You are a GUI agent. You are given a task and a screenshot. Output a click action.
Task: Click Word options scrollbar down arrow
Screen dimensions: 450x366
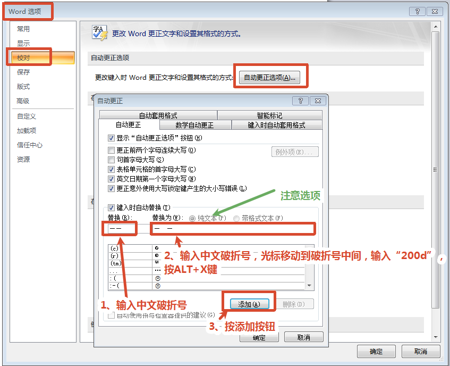436,337
